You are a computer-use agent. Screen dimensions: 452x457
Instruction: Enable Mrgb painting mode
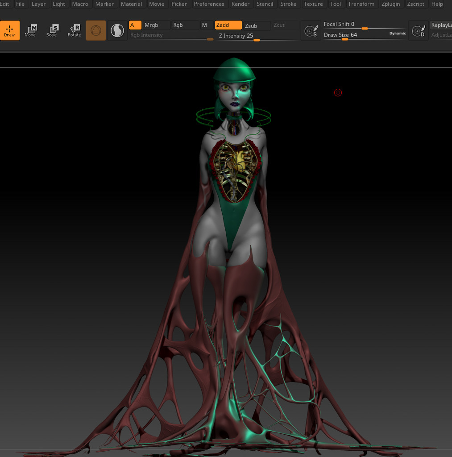pyautogui.click(x=155, y=25)
